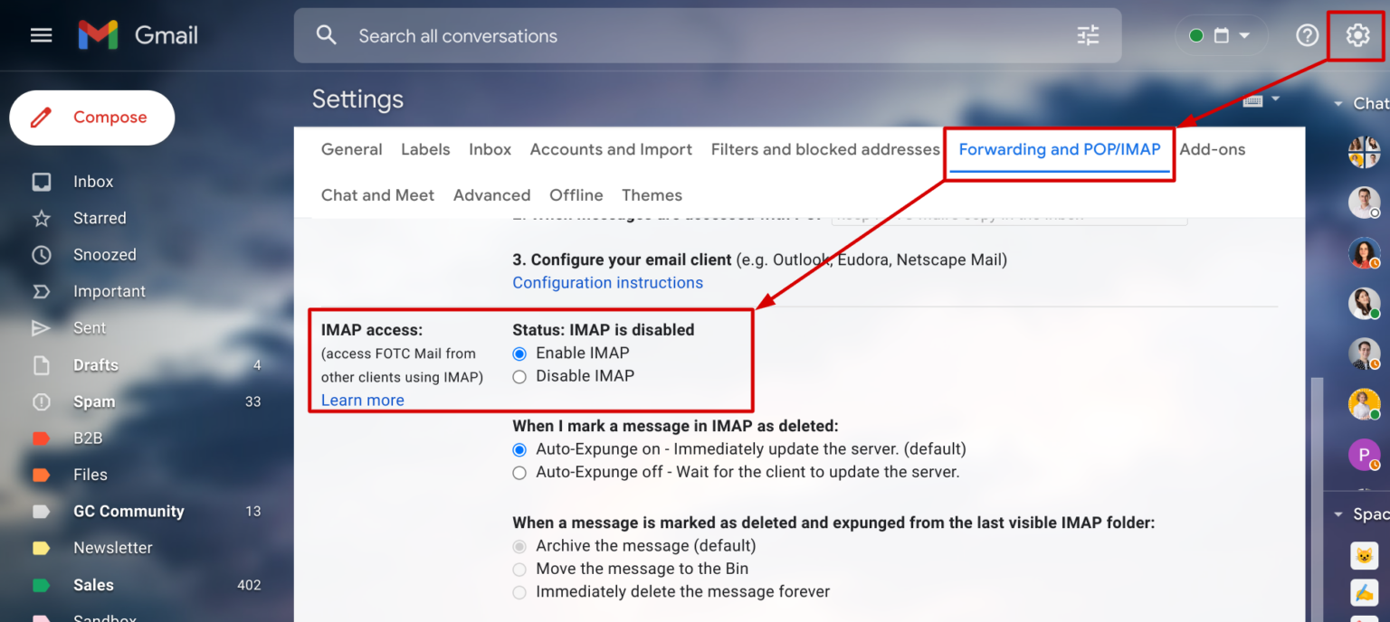The width and height of the screenshot is (1390, 622).
Task: Click the search magnifying glass icon
Action: (326, 35)
